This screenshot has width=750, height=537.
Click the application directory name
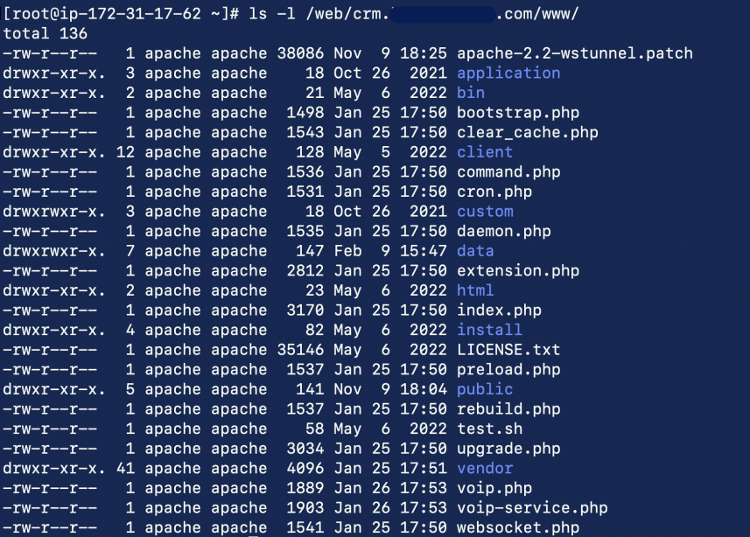click(x=508, y=73)
